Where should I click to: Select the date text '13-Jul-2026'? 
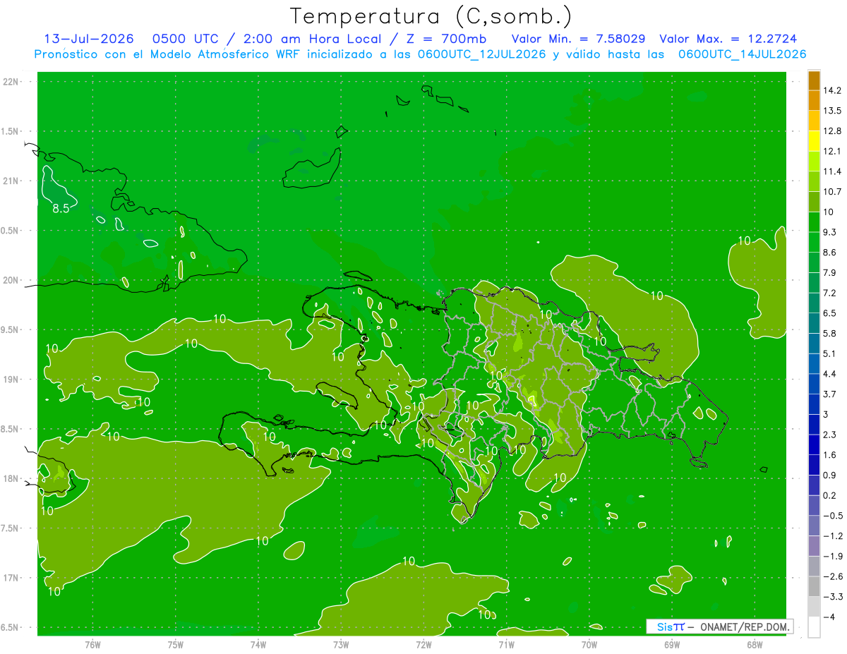pos(89,39)
